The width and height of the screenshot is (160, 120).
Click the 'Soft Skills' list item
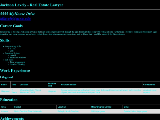(x=9, y=60)
